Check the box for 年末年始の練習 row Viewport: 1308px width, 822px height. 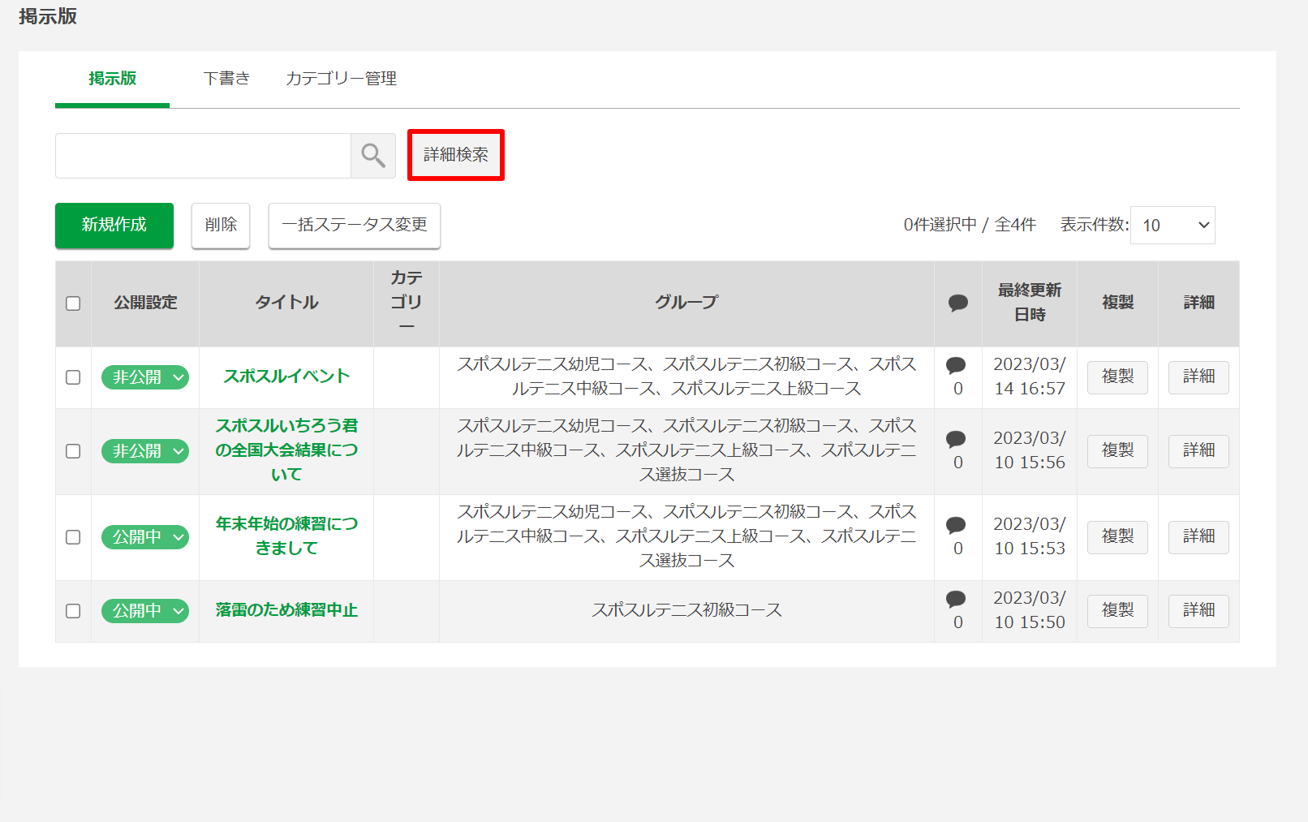[x=73, y=537]
